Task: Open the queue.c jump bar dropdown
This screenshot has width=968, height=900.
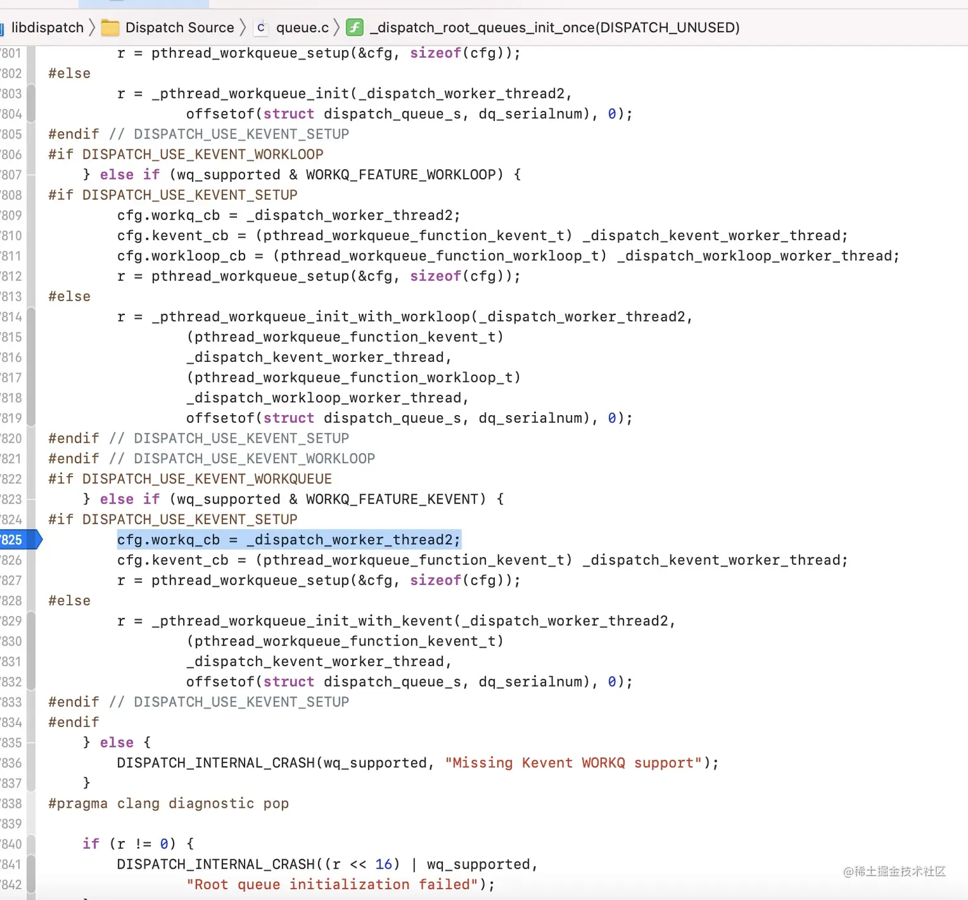Action: pyautogui.click(x=302, y=28)
